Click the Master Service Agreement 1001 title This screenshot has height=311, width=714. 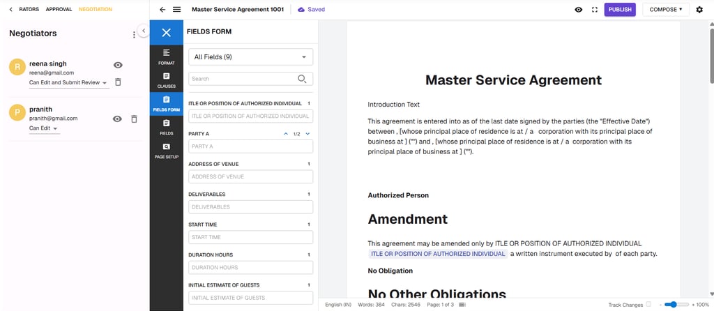238,10
